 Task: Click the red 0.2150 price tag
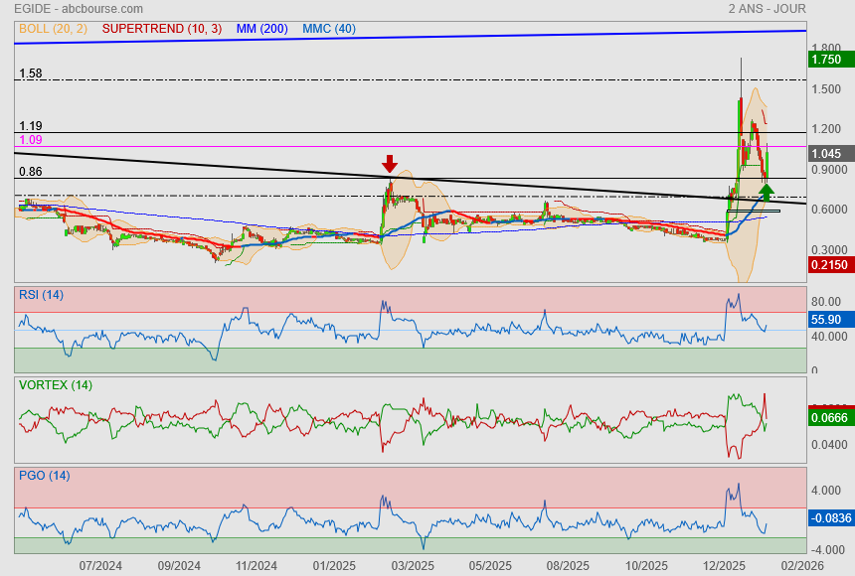[x=826, y=265]
